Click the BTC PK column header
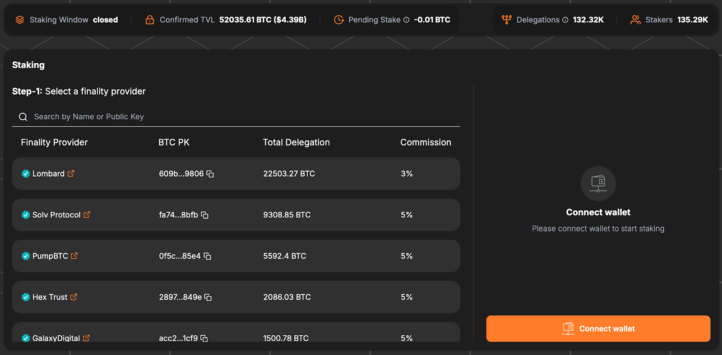The width and height of the screenshot is (722, 355). [174, 142]
